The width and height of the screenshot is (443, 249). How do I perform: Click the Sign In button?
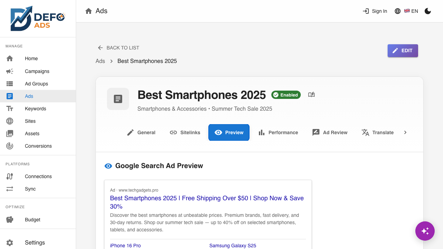375,11
